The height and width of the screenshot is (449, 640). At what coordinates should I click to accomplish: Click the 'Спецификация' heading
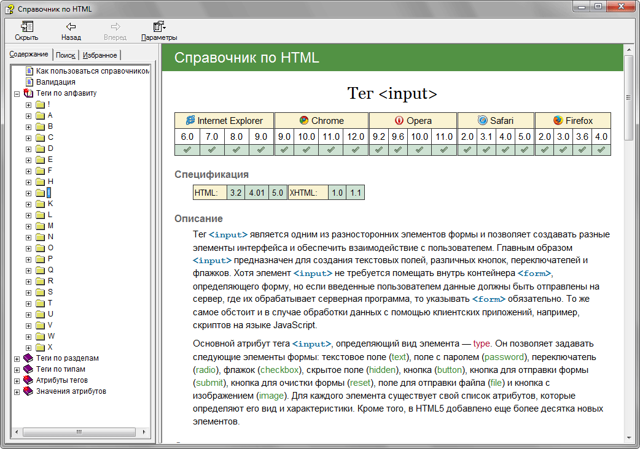pyautogui.click(x=211, y=174)
